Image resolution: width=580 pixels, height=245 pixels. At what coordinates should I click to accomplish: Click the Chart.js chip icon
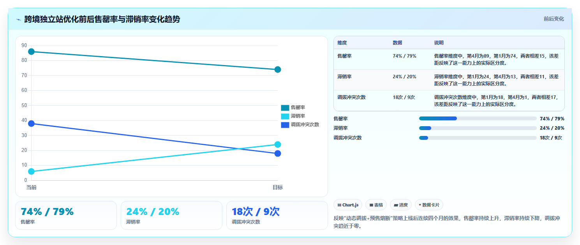339,205
